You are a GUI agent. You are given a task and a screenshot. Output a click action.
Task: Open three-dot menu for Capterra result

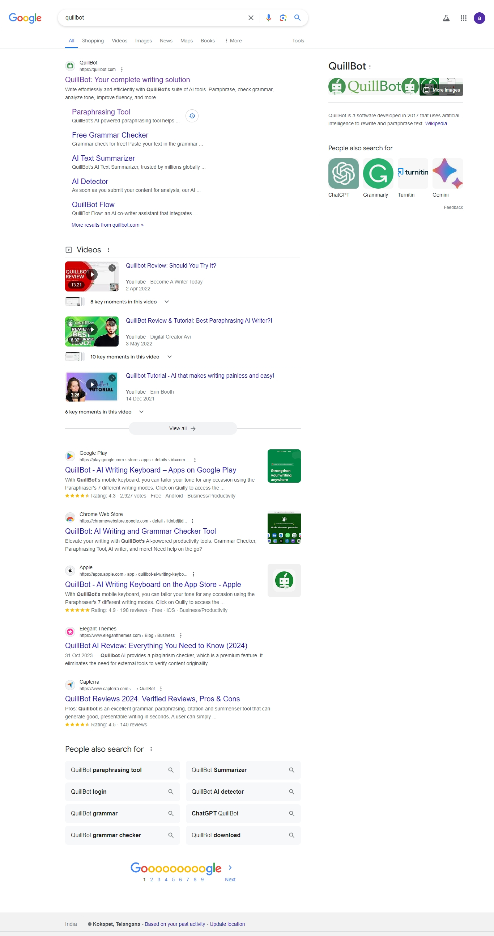point(161,689)
